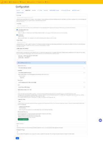The width and height of the screenshot is (103, 141).
Task: Click the output name display ID field
Action: [51, 50]
